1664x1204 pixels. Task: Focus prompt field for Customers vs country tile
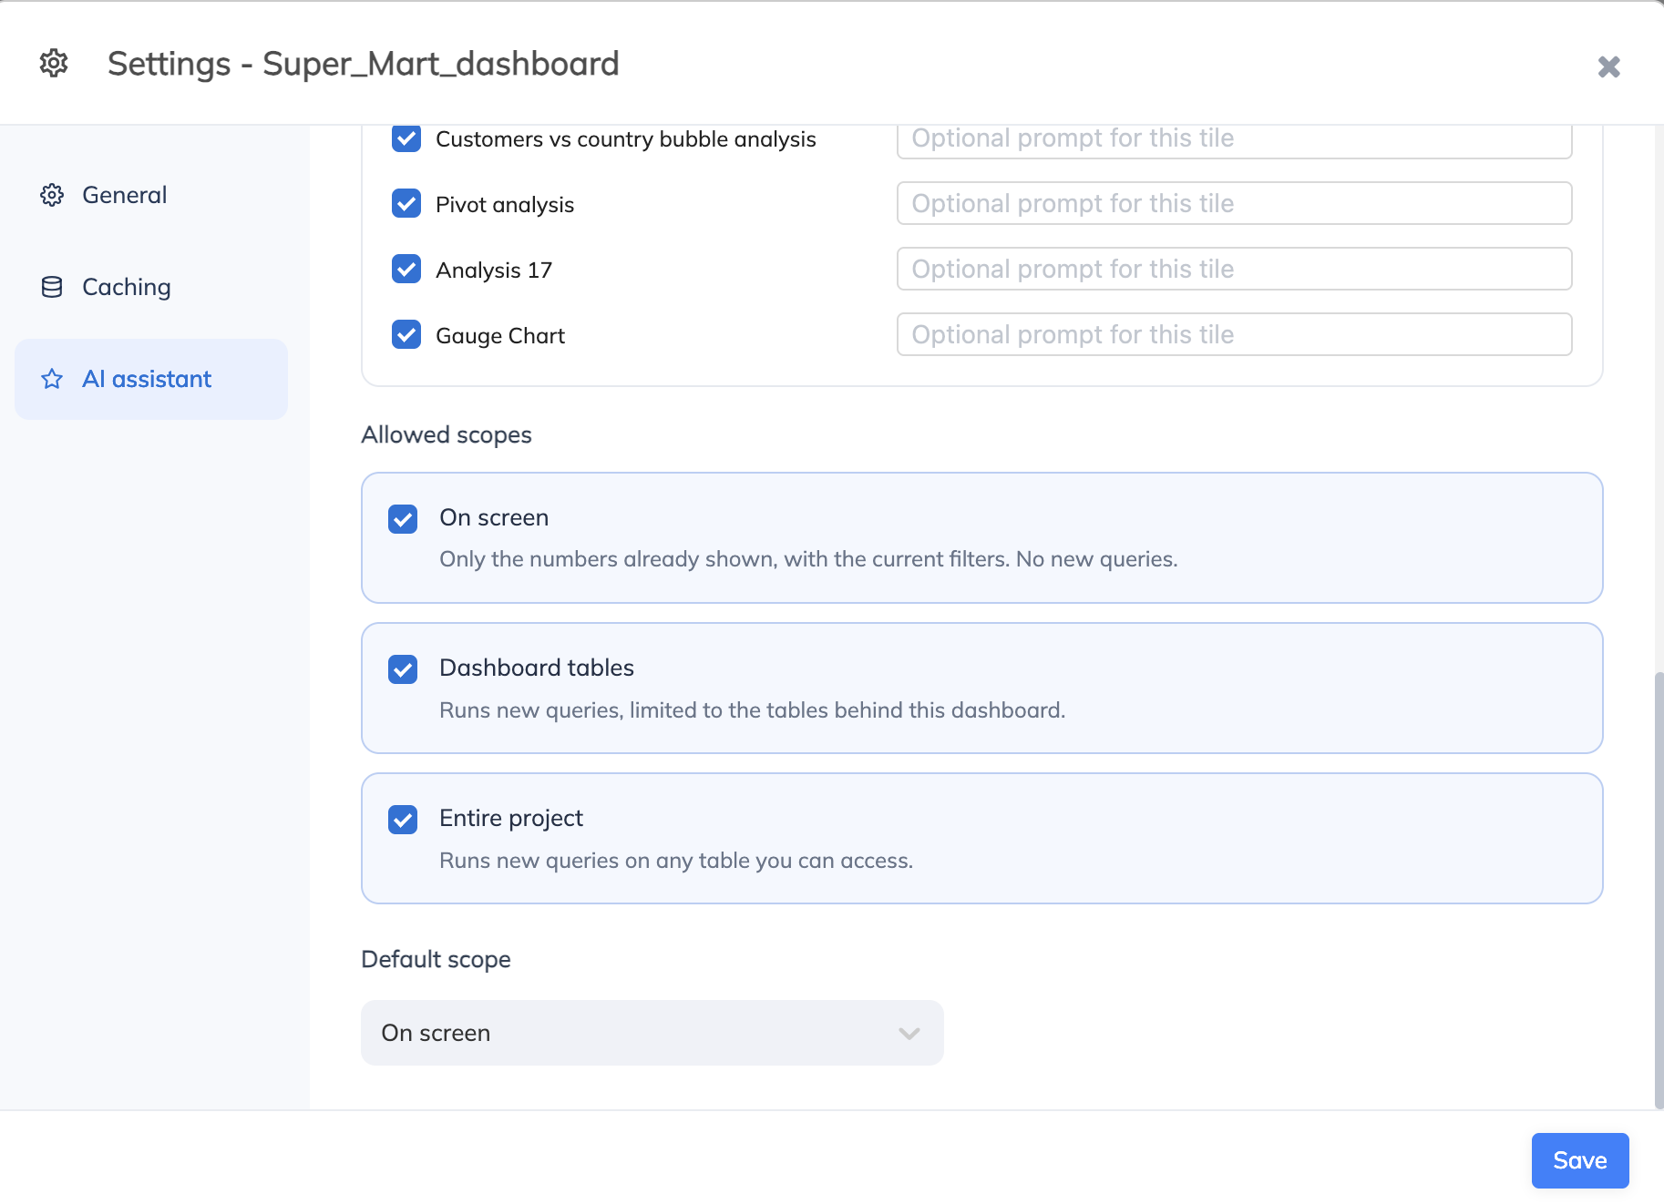pyautogui.click(x=1234, y=140)
